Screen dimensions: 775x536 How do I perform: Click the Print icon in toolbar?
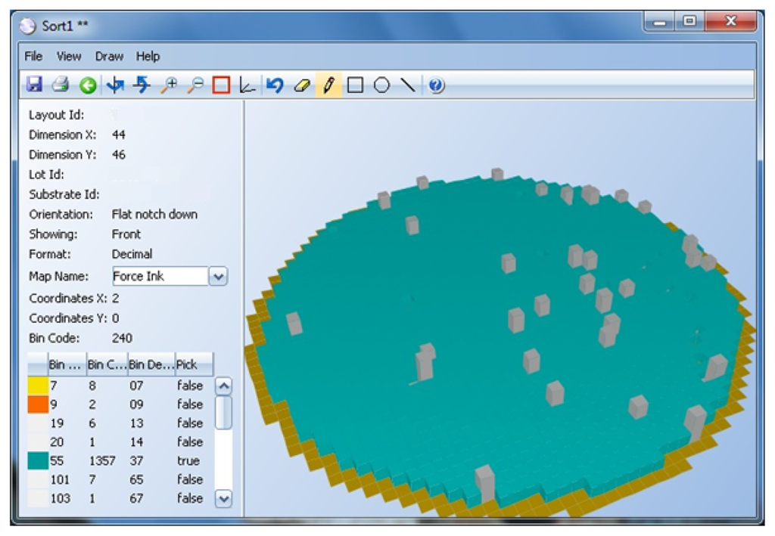[61, 85]
